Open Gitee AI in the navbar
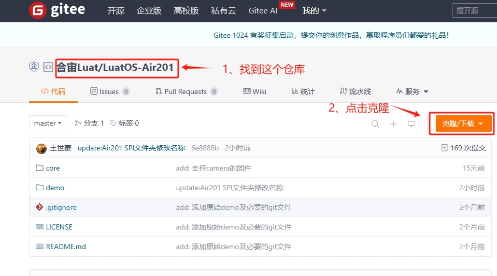Viewport: 497px width, 276px height. 263,11
